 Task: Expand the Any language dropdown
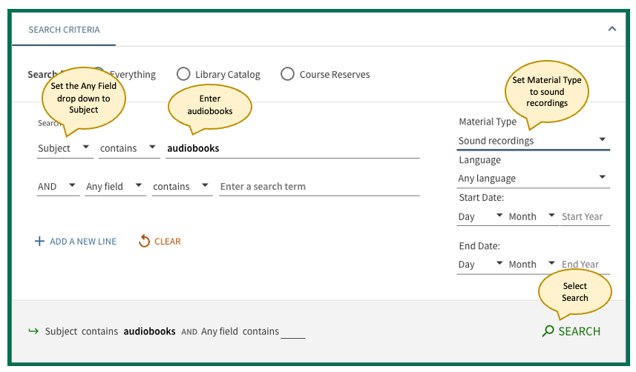(x=533, y=179)
